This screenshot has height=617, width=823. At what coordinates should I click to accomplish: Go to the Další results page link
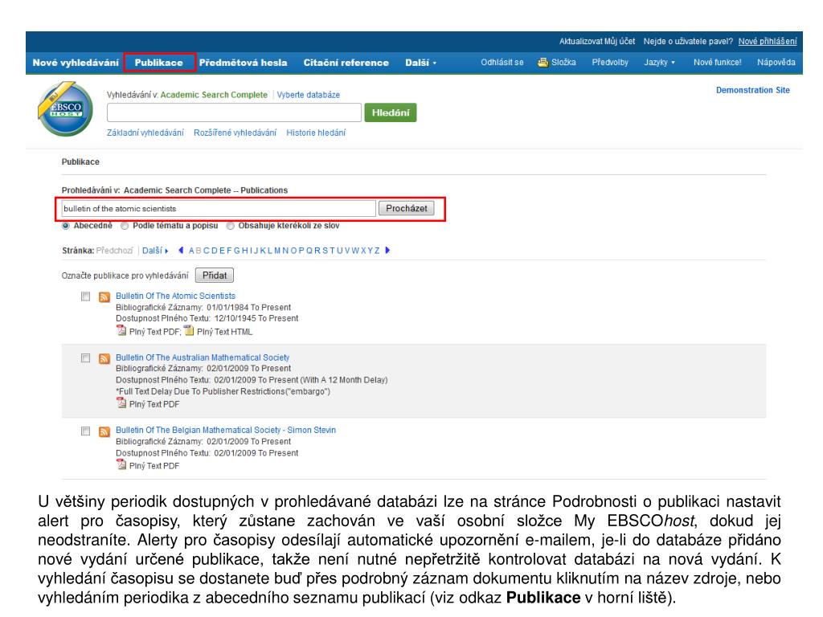pos(155,251)
